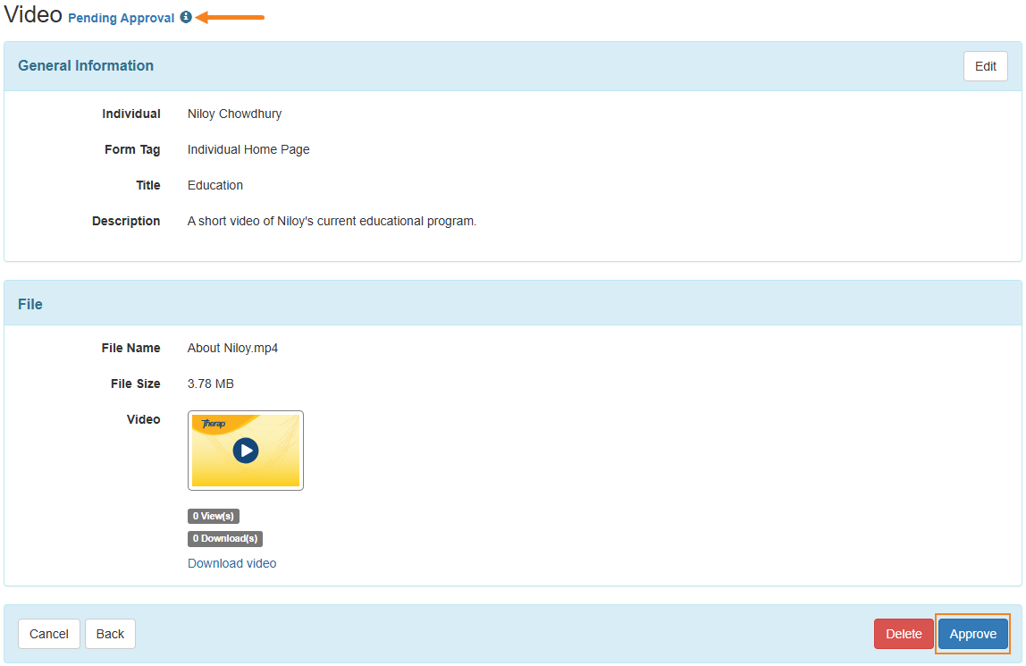Open the Download video link
This screenshot has width=1026, height=666.
[x=231, y=563]
